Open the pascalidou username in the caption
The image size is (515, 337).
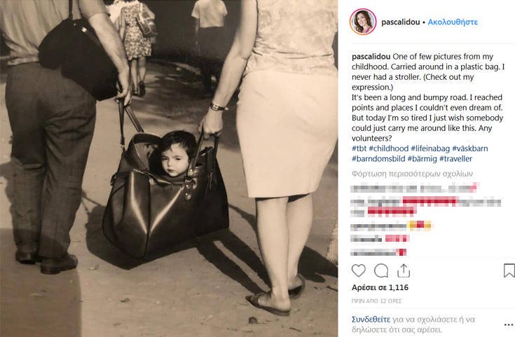371,57
